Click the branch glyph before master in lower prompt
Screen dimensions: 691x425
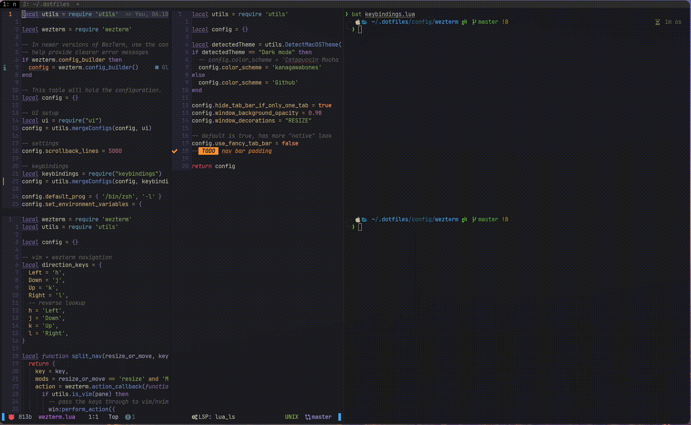pos(474,219)
